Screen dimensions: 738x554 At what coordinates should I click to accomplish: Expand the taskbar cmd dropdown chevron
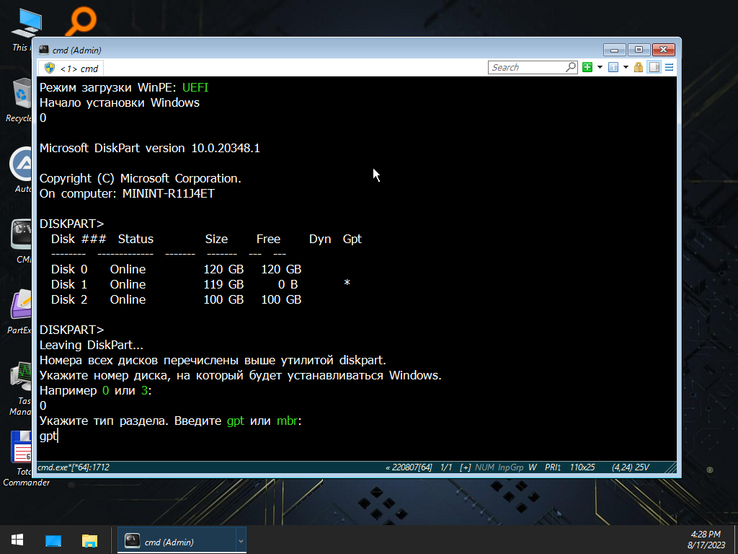point(241,541)
